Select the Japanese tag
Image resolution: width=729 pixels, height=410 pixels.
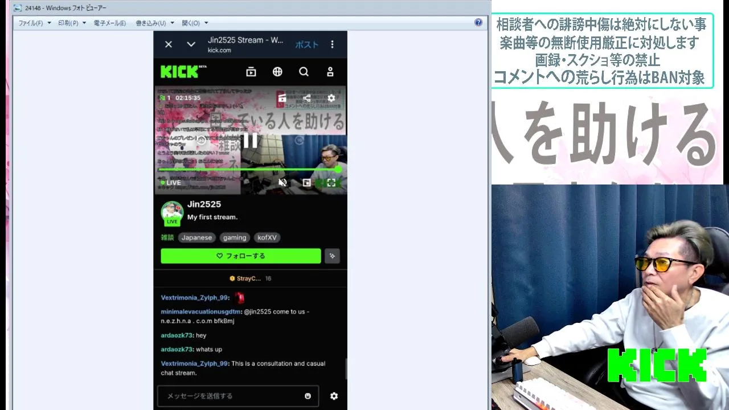point(196,237)
